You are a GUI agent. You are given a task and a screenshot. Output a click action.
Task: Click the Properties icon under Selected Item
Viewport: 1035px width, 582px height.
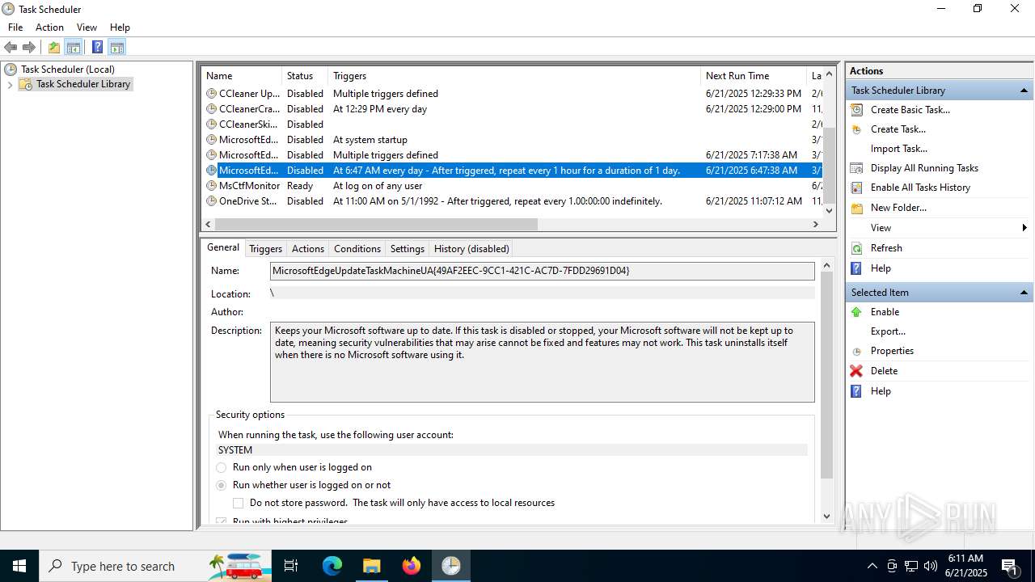pos(856,351)
